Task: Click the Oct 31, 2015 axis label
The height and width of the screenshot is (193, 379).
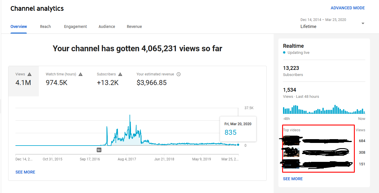Action: tap(53, 159)
